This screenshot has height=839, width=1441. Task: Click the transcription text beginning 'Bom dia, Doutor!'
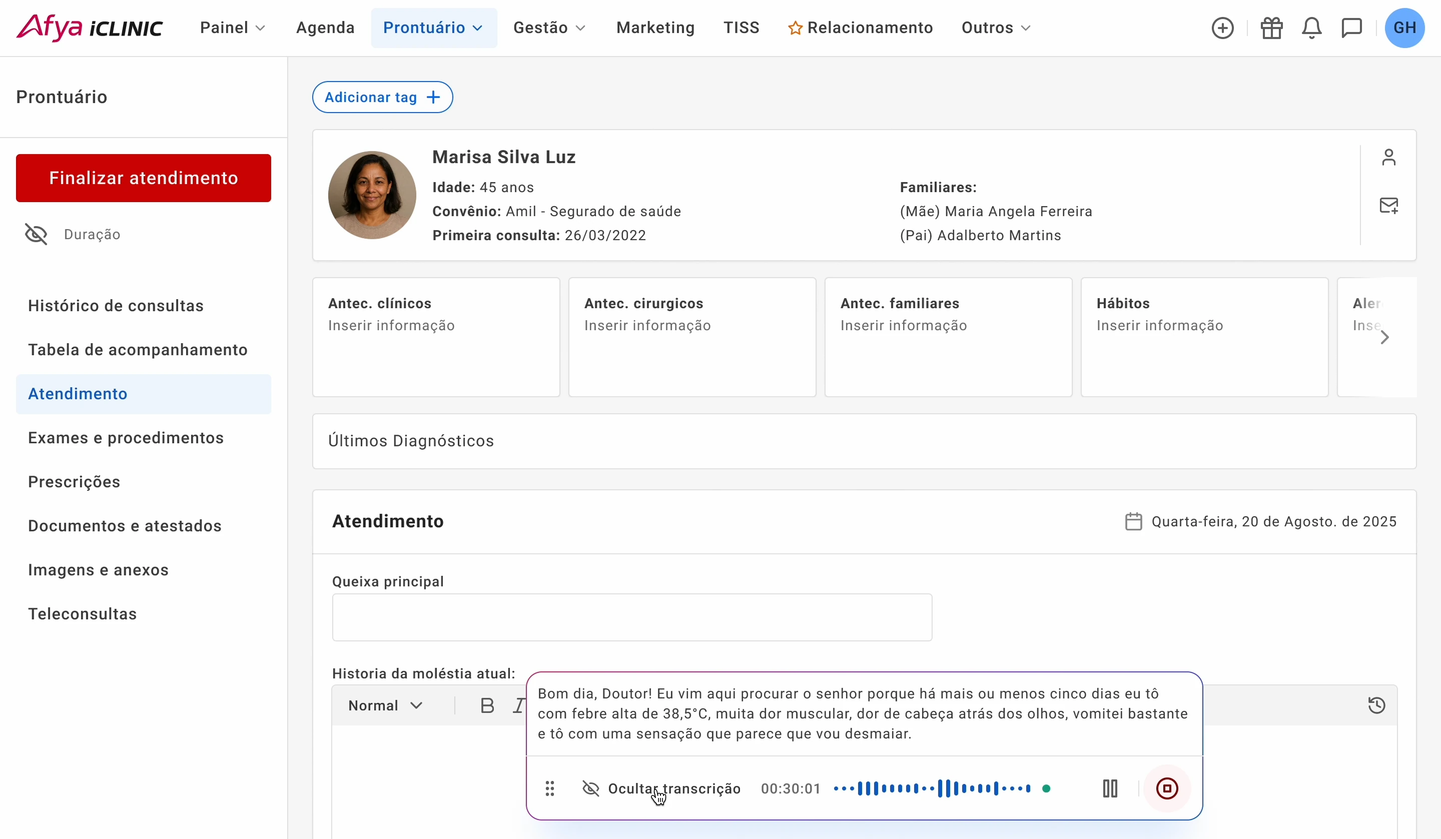pyautogui.click(x=863, y=714)
